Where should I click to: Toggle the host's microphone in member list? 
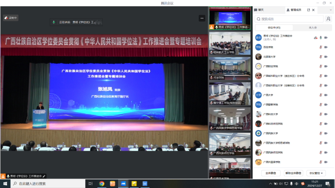point(320,38)
